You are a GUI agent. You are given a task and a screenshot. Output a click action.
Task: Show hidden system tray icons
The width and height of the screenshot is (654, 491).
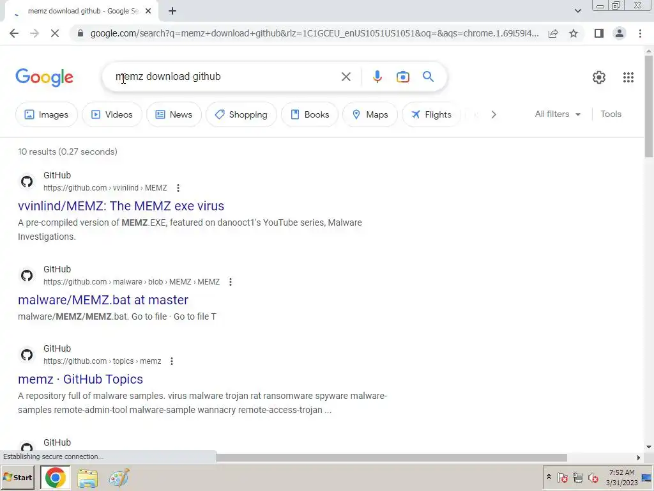549,477
